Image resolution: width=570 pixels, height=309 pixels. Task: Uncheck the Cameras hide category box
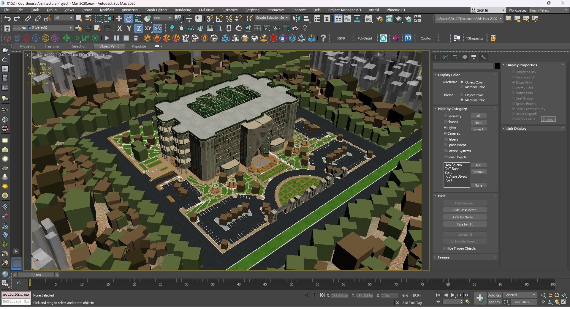[445, 133]
